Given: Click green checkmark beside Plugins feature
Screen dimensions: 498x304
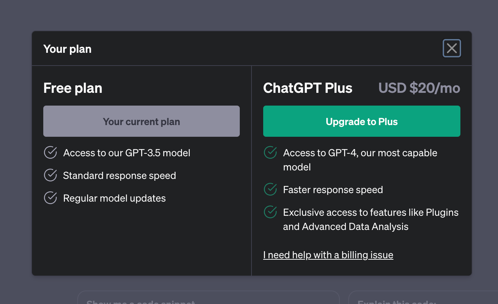Looking at the screenshot, I should click(x=270, y=212).
